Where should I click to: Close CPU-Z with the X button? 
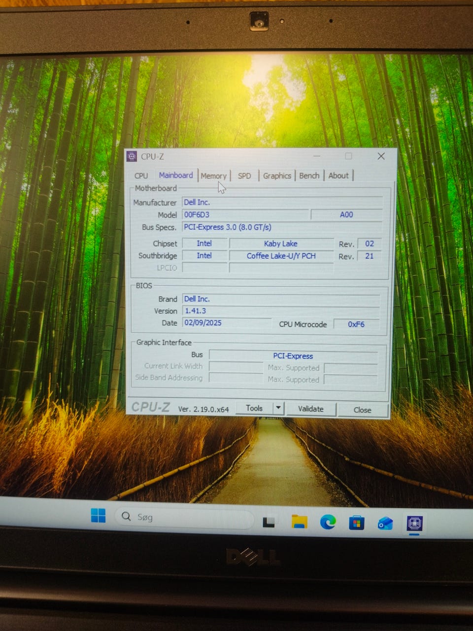pyautogui.click(x=381, y=156)
